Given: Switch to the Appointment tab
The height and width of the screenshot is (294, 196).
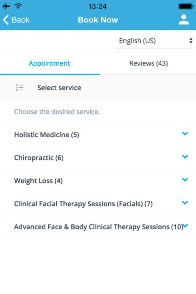Looking at the screenshot, I should (49, 63).
